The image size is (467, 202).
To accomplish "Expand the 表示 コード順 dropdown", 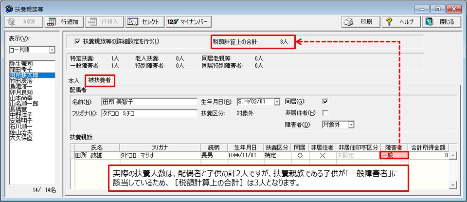I will click(52, 50).
